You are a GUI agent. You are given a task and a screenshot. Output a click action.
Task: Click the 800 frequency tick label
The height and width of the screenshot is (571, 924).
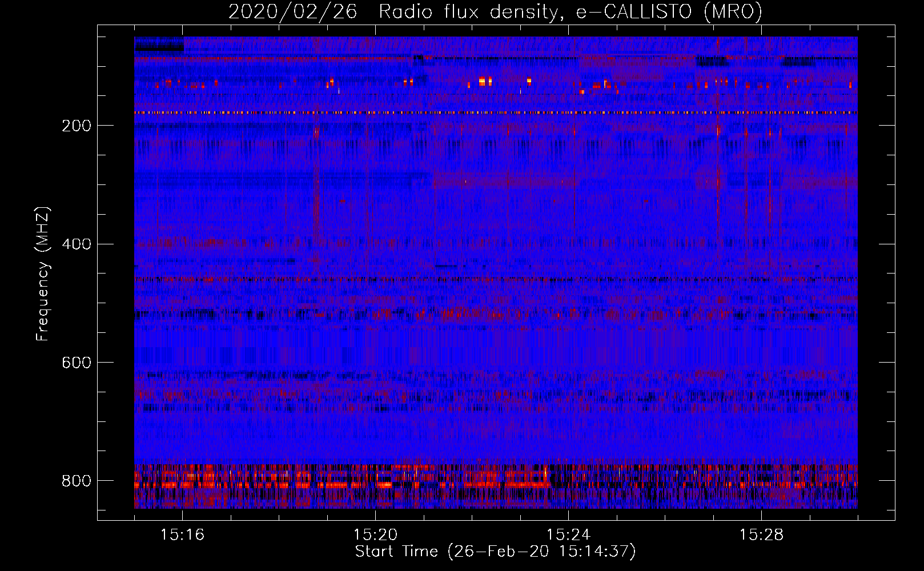coord(77,481)
